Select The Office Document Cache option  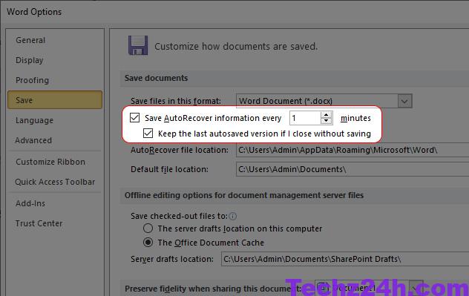(x=148, y=242)
